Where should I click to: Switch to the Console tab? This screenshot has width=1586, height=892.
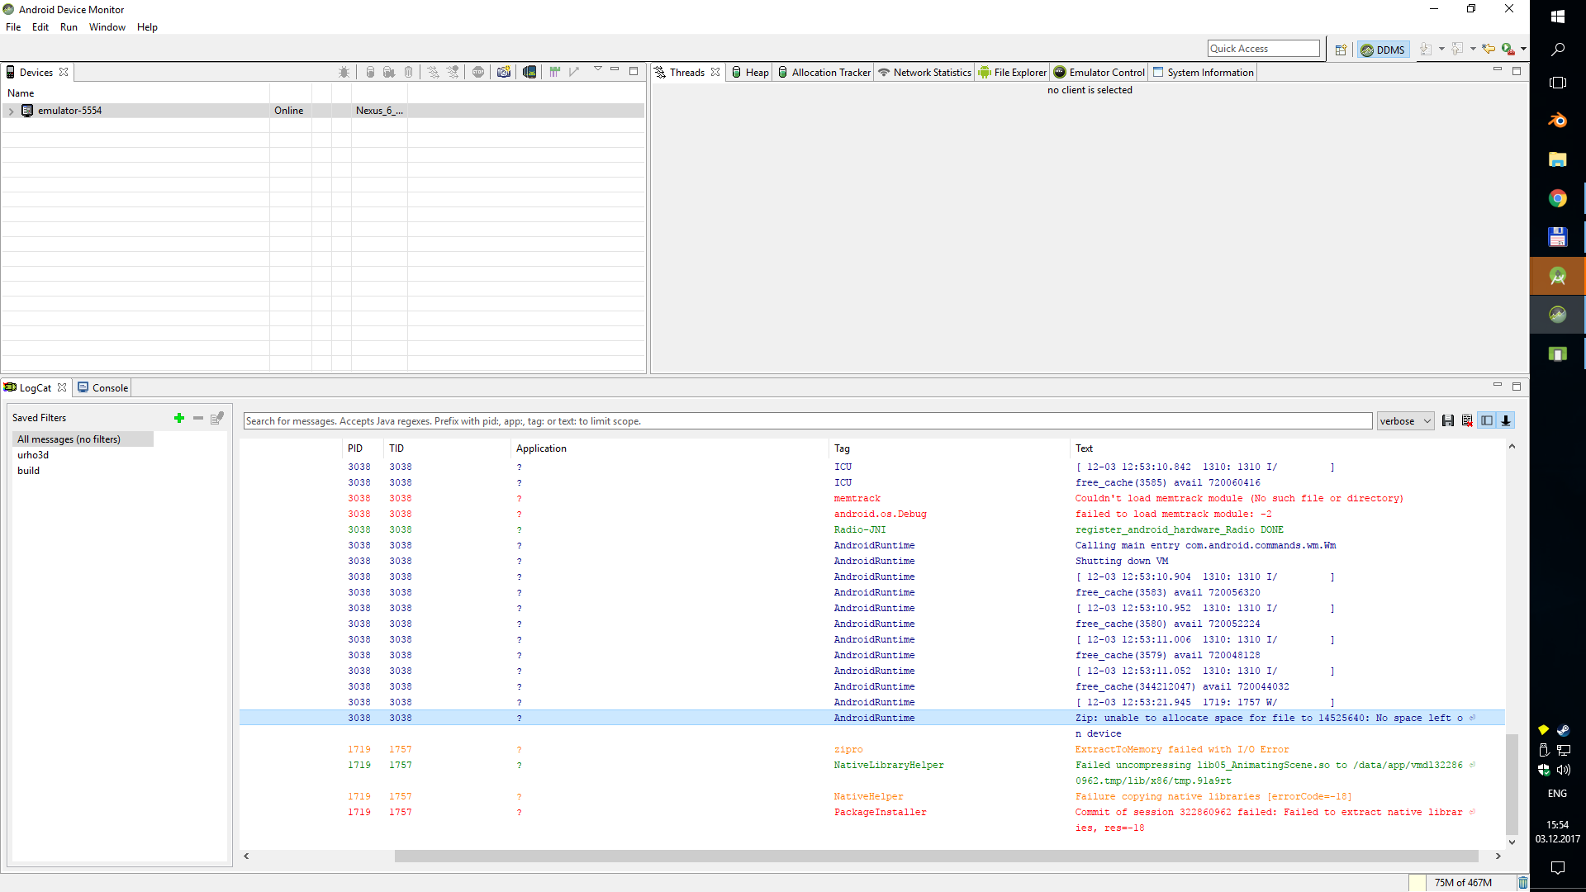pos(103,388)
